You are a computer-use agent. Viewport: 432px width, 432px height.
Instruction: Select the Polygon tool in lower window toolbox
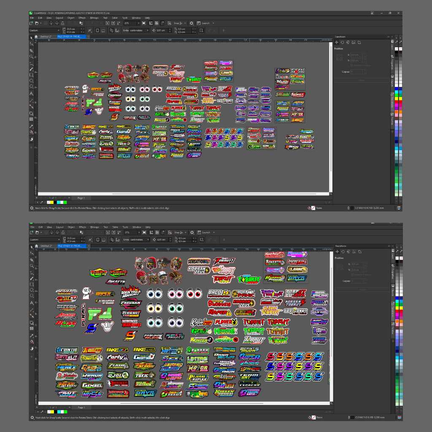(x=32, y=296)
